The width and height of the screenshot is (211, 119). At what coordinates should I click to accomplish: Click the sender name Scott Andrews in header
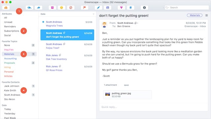[125, 23]
